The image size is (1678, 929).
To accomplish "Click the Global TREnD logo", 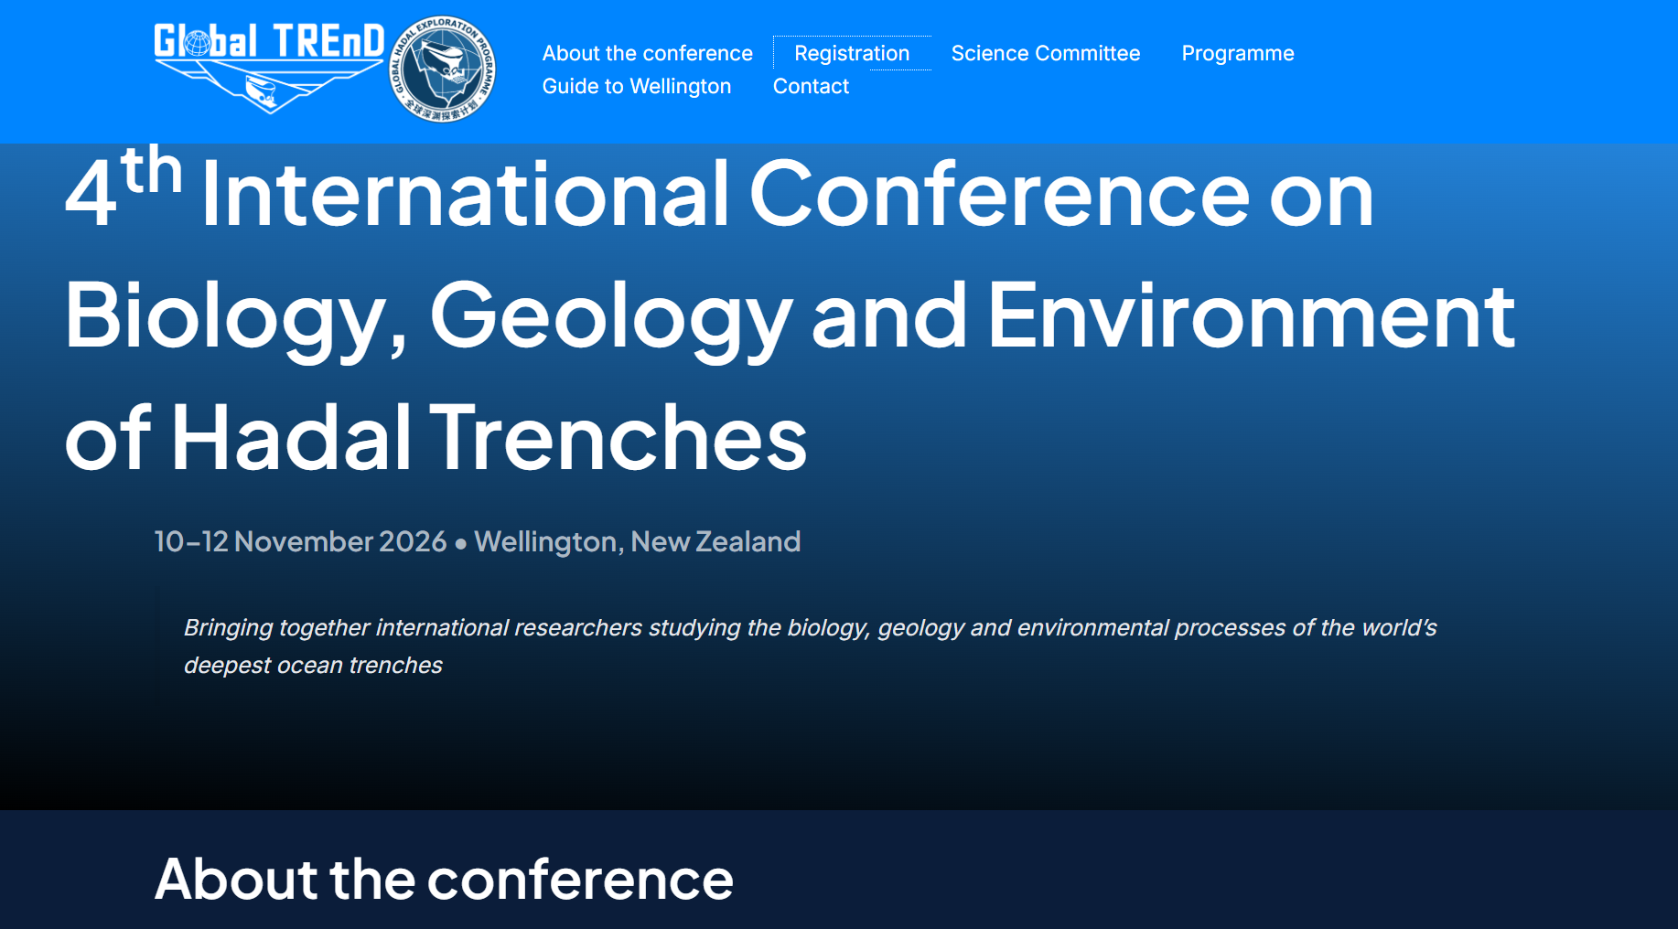I will (x=269, y=69).
